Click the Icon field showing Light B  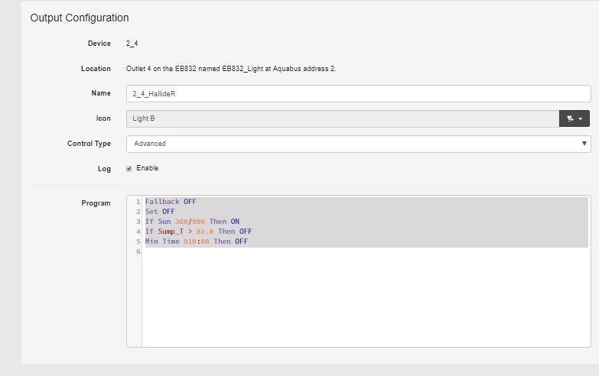(x=343, y=118)
